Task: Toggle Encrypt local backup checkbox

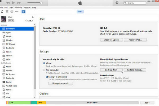Action: [x=47, y=77]
